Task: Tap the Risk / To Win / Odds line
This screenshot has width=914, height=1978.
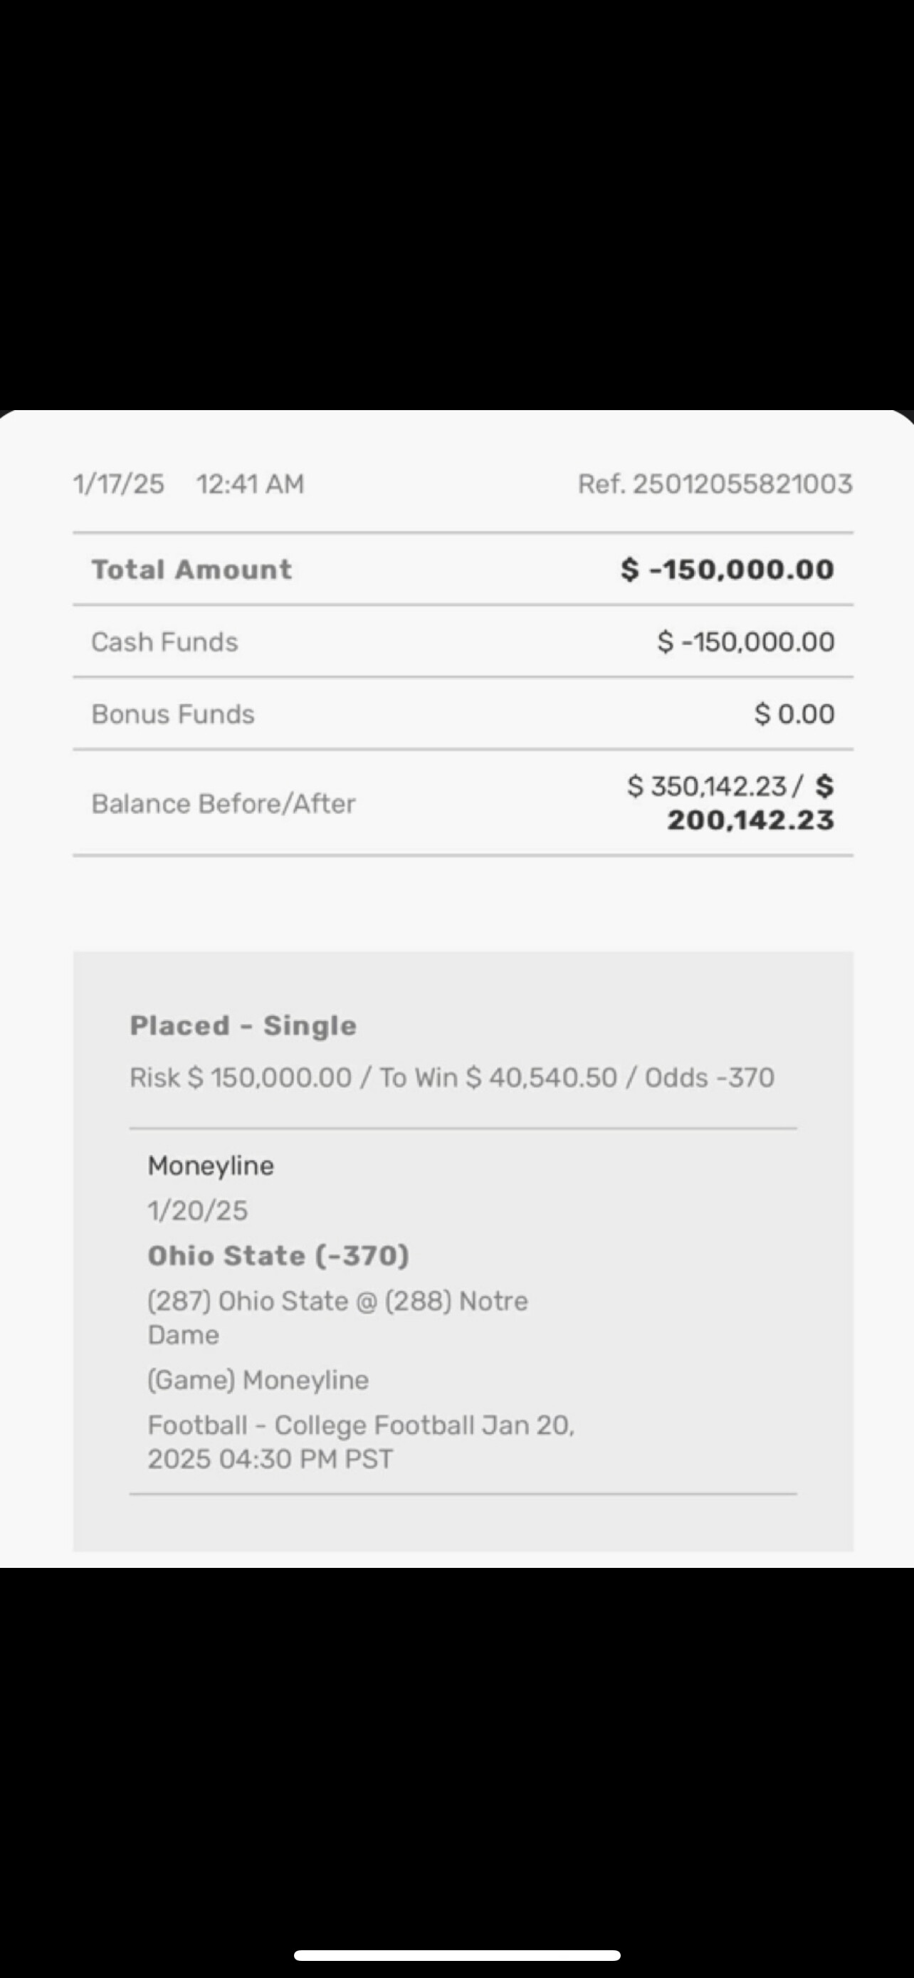Action: 451,1077
